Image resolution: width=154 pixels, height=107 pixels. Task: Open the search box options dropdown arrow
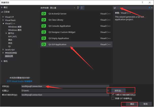[152, 8]
